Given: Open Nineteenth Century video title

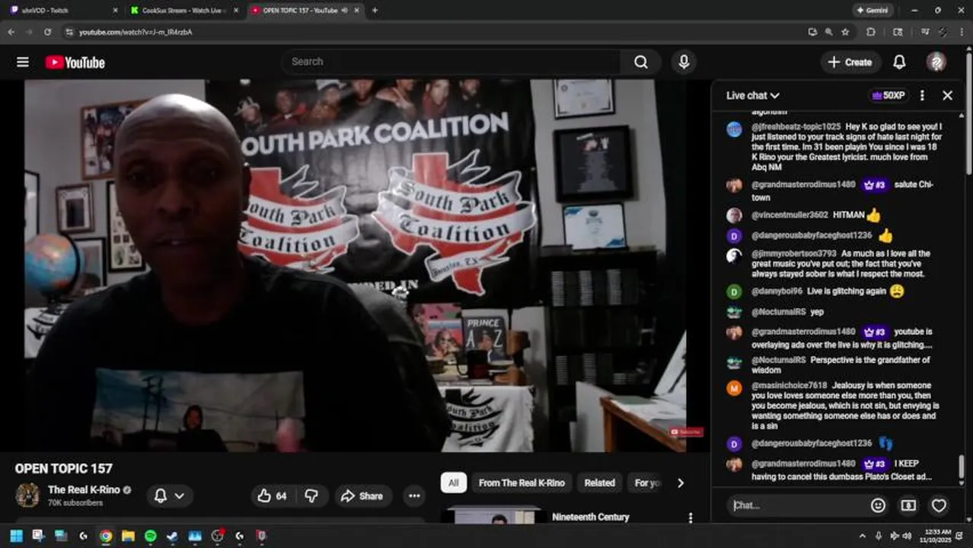Looking at the screenshot, I should coord(590,517).
